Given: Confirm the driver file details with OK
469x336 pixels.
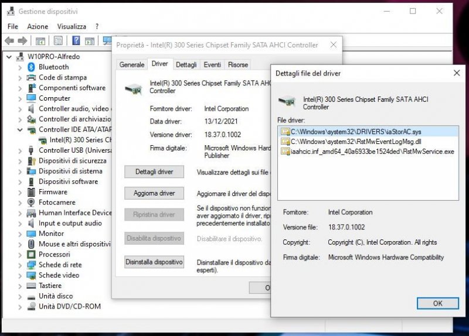Looking at the screenshot, I should [x=437, y=303].
